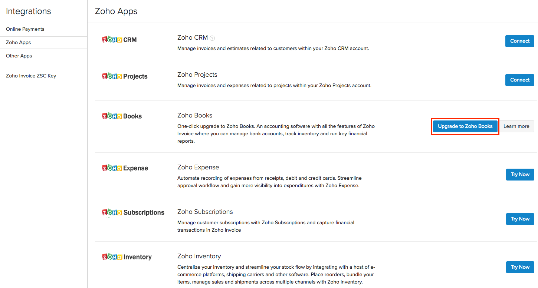Click Learn more for Zoho Books

(x=516, y=126)
